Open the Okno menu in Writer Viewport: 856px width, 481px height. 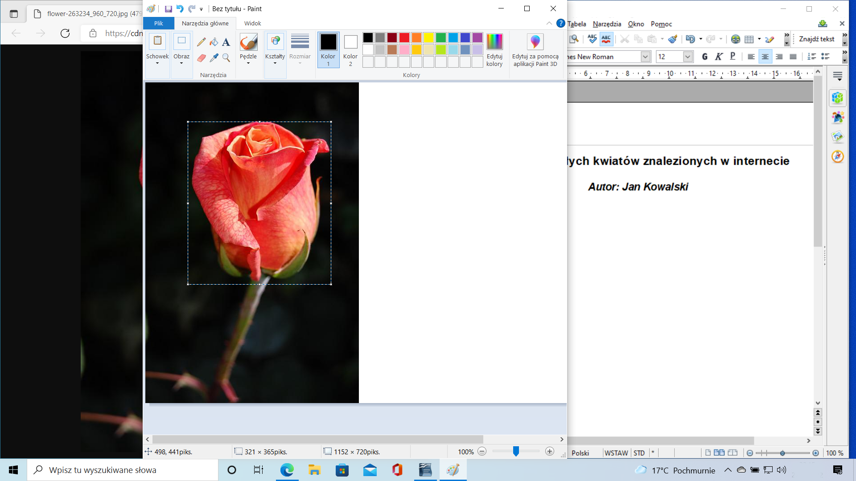(636, 24)
